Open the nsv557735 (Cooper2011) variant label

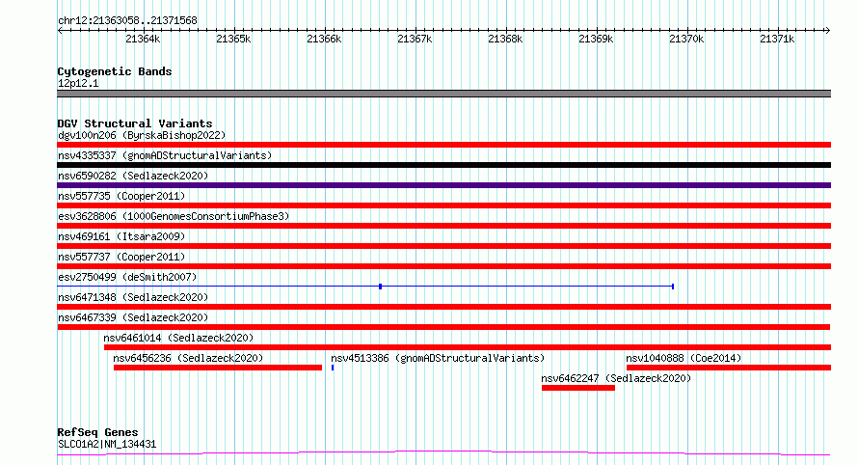pyautogui.click(x=121, y=196)
